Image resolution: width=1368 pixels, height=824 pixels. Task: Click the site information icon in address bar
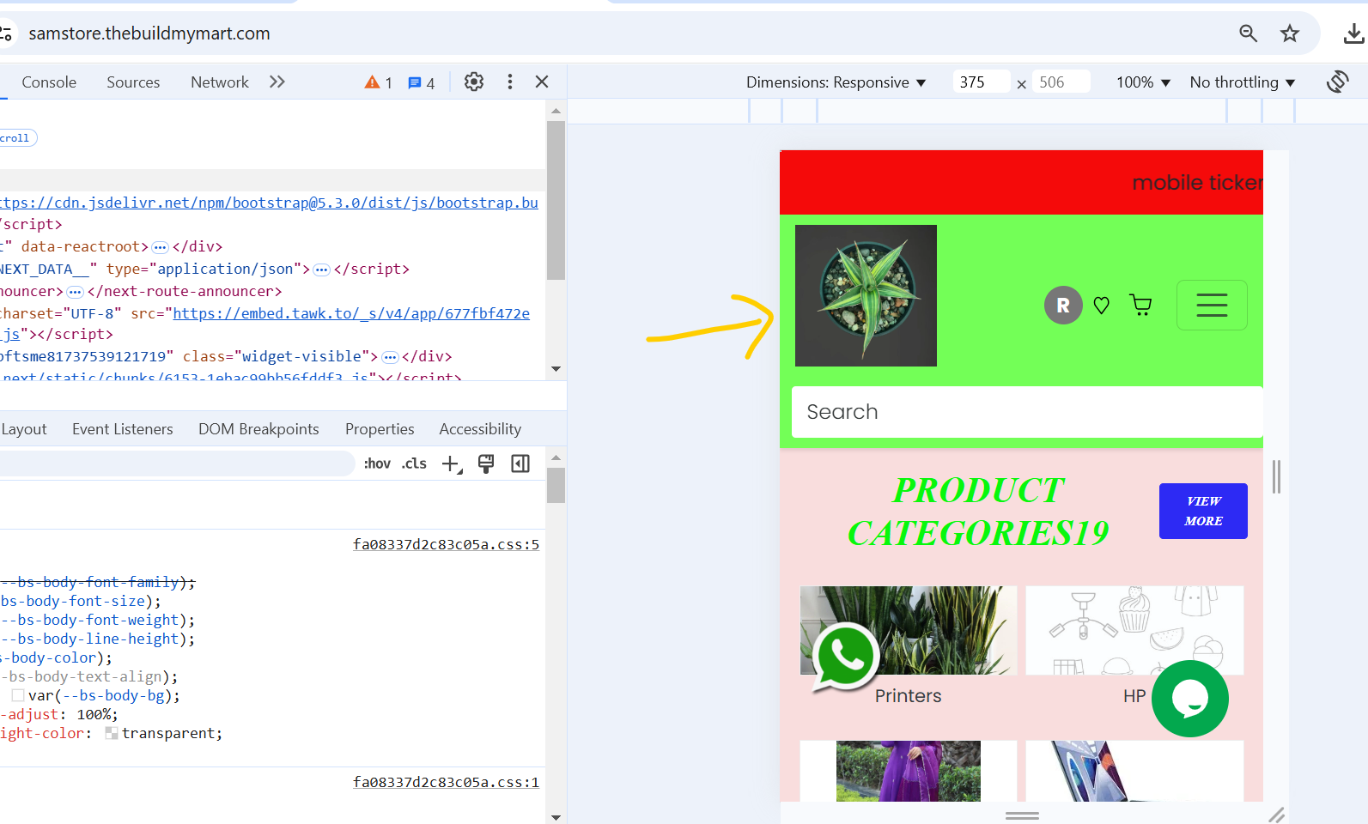pyautogui.click(x=6, y=33)
